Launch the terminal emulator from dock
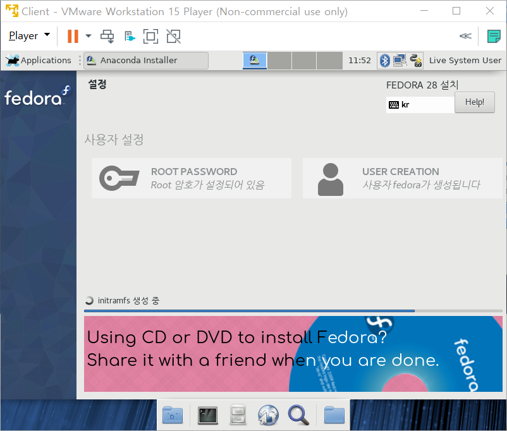Image resolution: width=507 pixels, height=431 pixels. click(207, 415)
